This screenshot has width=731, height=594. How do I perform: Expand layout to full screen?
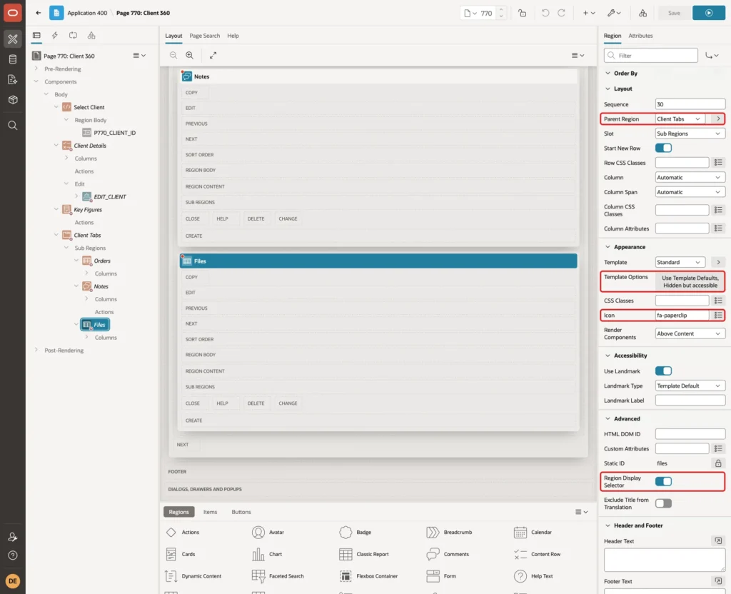click(213, 55)
